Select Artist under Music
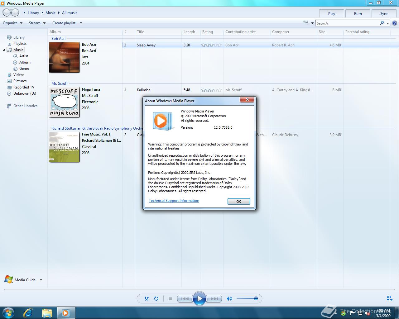399x319 pixels. [x=21, y=56]
